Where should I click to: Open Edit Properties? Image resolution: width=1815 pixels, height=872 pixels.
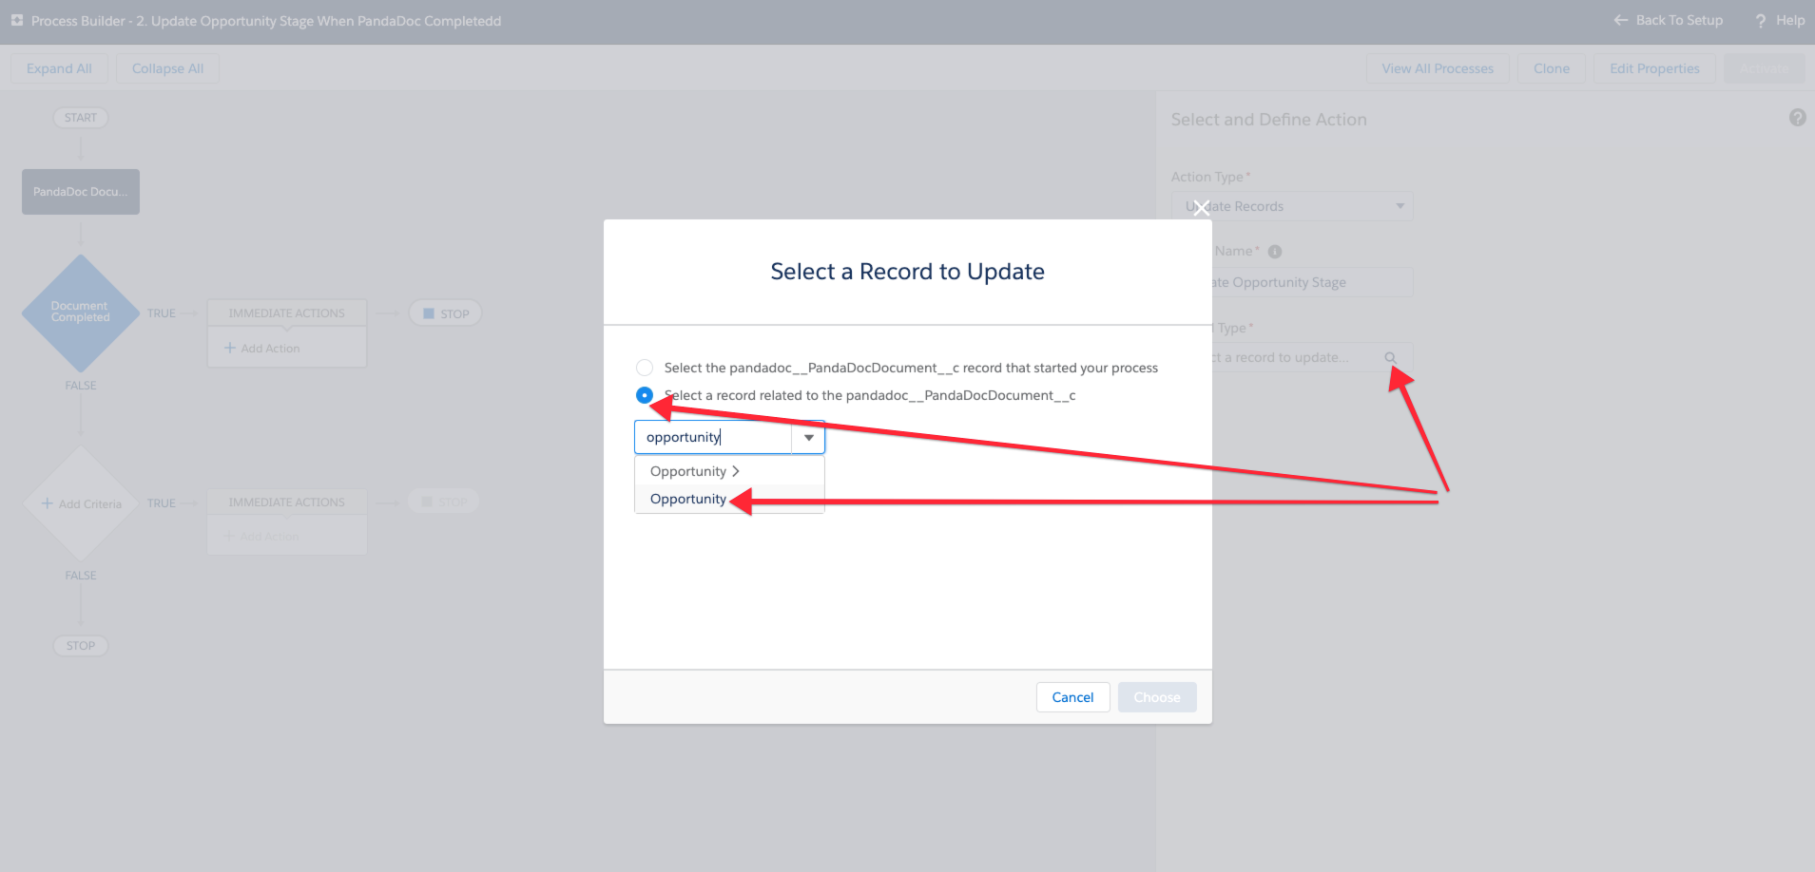pyautogui.click(x=1654, y=68)
